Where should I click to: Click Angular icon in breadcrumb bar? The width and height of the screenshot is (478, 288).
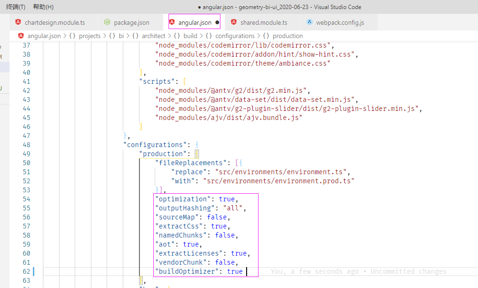(x=21, y=36)
